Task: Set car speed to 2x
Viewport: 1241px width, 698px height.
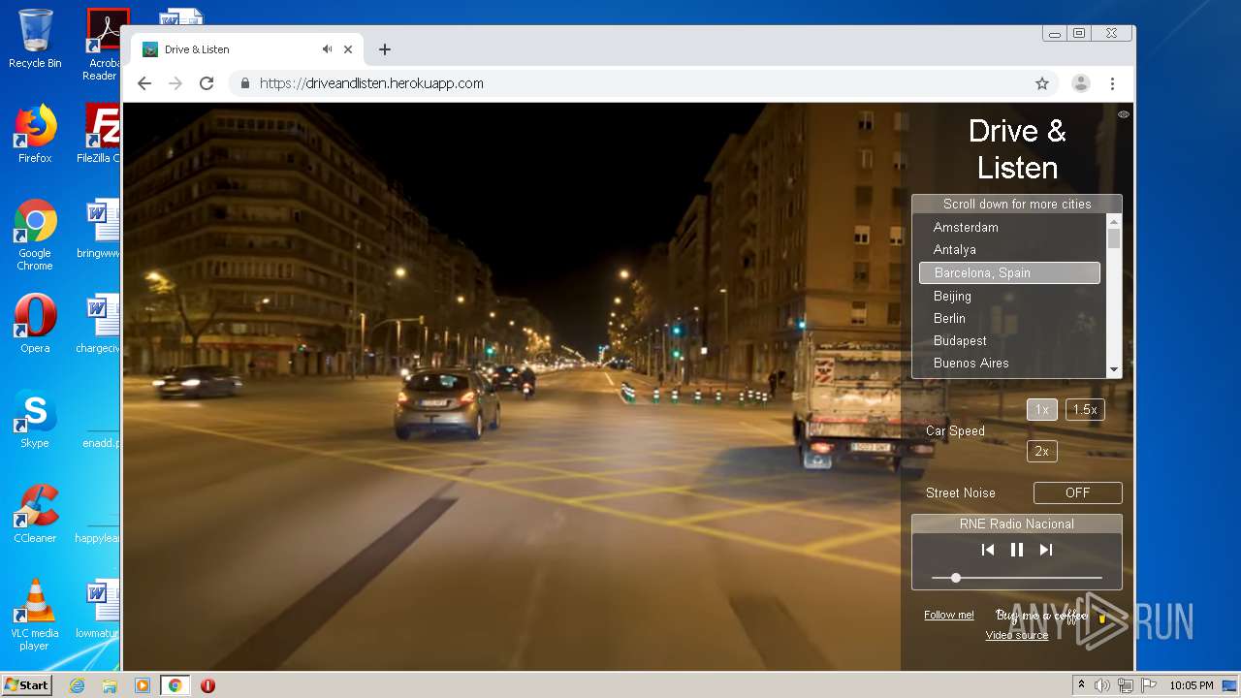Action: [1042, 451]
